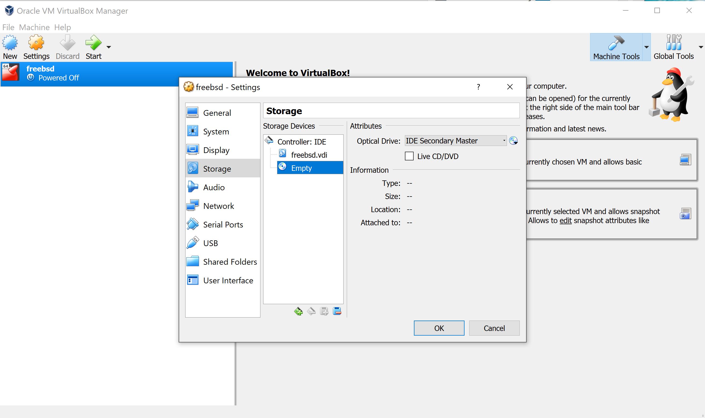Click the remove storage attachment icon
Image resolution: width=705 pixels, height=418 pixels.
point(337,312)
